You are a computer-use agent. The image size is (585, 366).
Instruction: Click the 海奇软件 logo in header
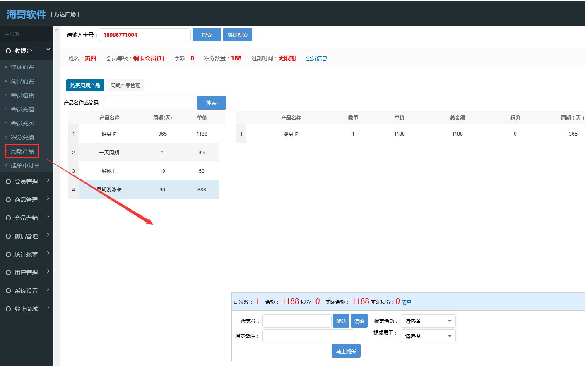coord(26,14)
